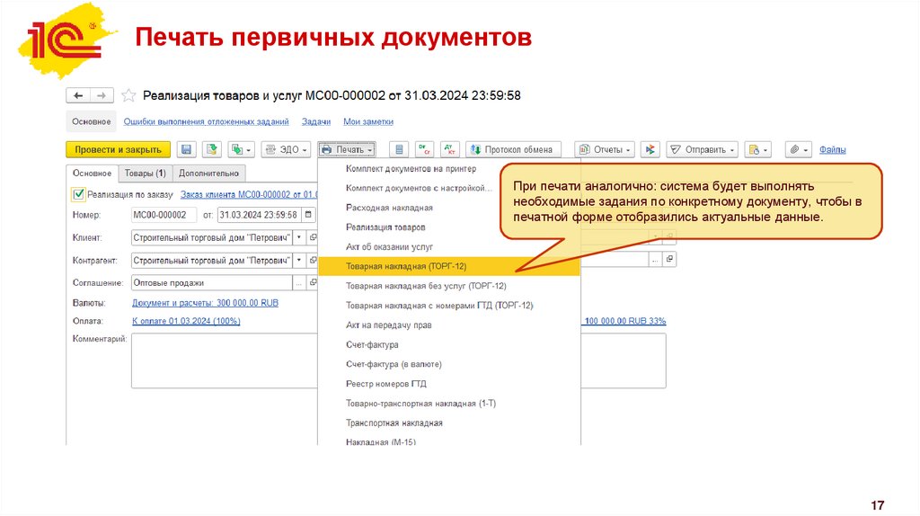Open the Отправить dropdown
Viewport: 920px width, 516px height.
(702, 150)
